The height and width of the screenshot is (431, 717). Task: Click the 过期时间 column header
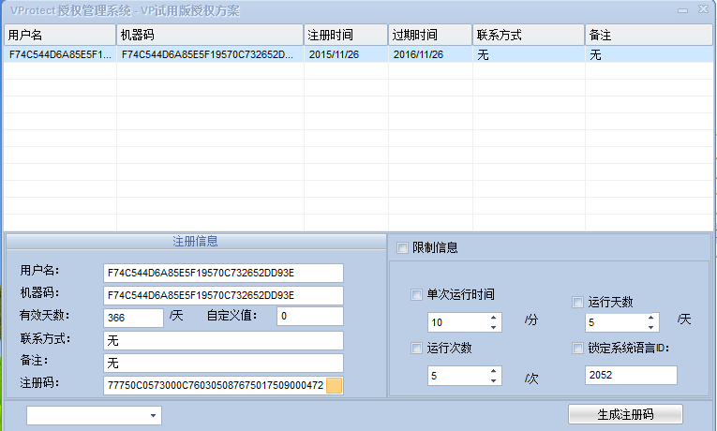(x=430, y=35)
